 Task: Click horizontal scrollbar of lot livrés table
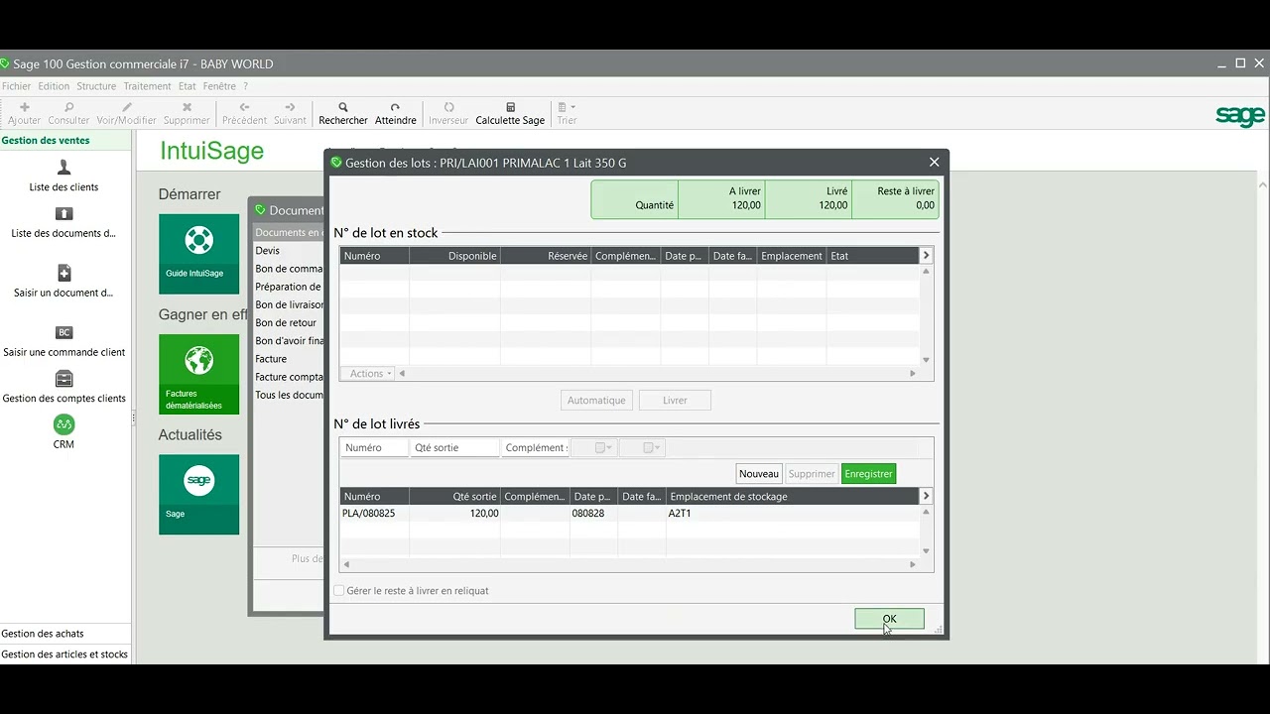[x=629, y=564]
